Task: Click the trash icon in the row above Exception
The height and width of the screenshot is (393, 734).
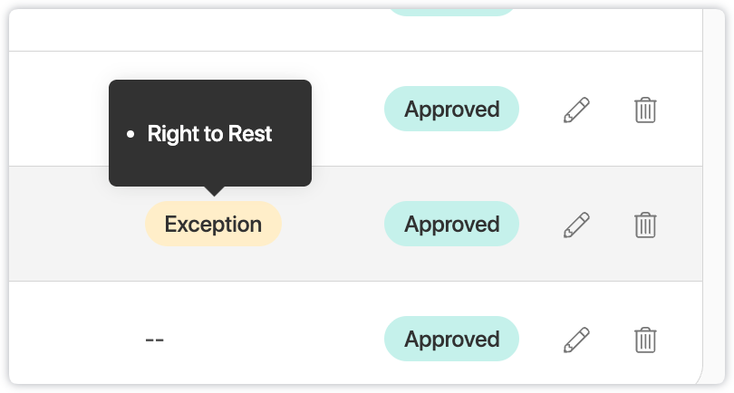Action: tap(645, 110)
